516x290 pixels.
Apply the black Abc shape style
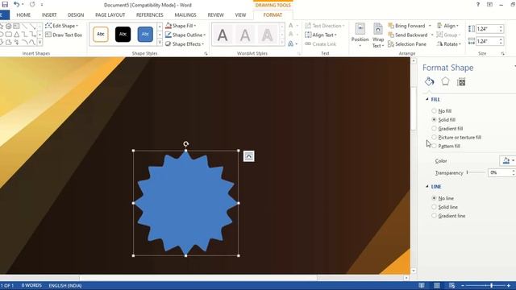(x=123, y=34)
